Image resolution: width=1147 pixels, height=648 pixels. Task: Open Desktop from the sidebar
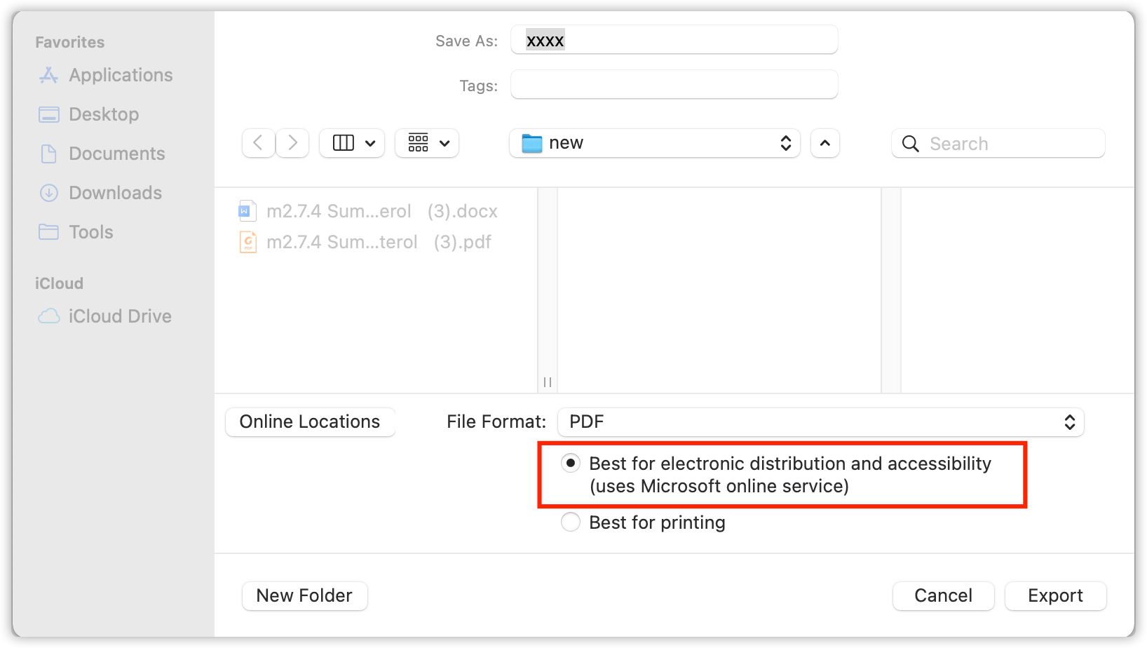(104, 114)
